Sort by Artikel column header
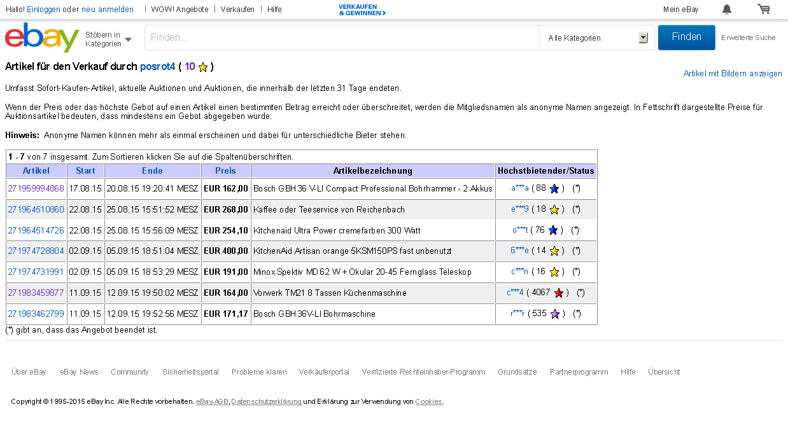 pos(36,170)
